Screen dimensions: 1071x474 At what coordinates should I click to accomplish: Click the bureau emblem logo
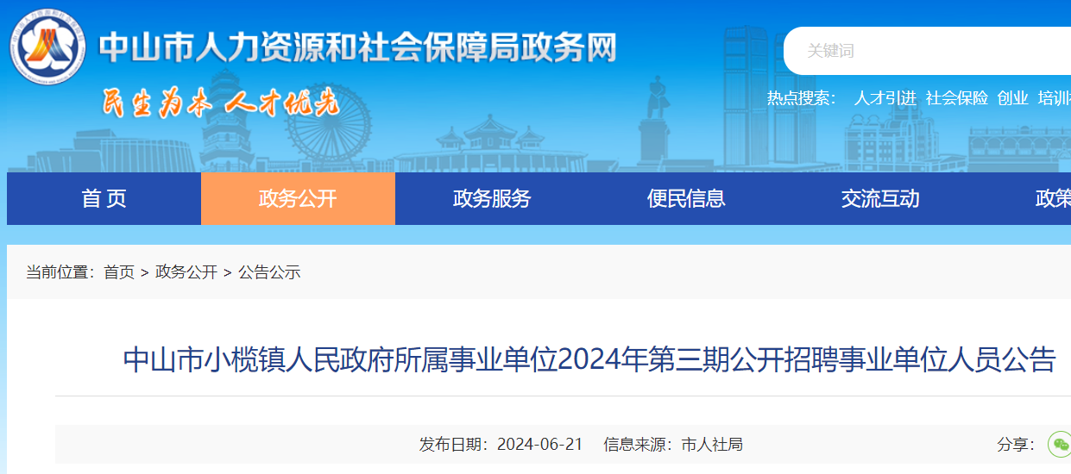47,47
